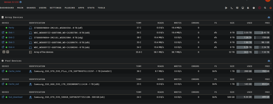Click the green status dot for Disk 4
This screenshot has height=104, width=273.
click(x=7, y=47)
